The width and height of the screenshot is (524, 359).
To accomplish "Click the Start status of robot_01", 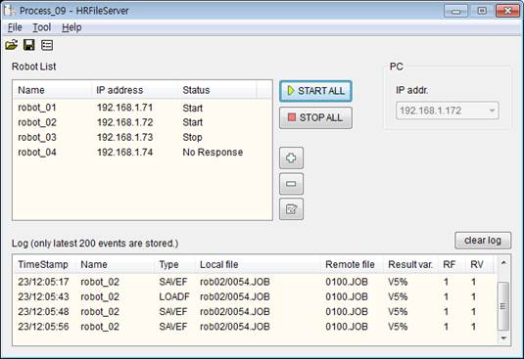I will click(193, 108).
